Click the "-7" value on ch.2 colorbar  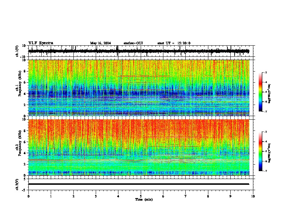(266, 171)
